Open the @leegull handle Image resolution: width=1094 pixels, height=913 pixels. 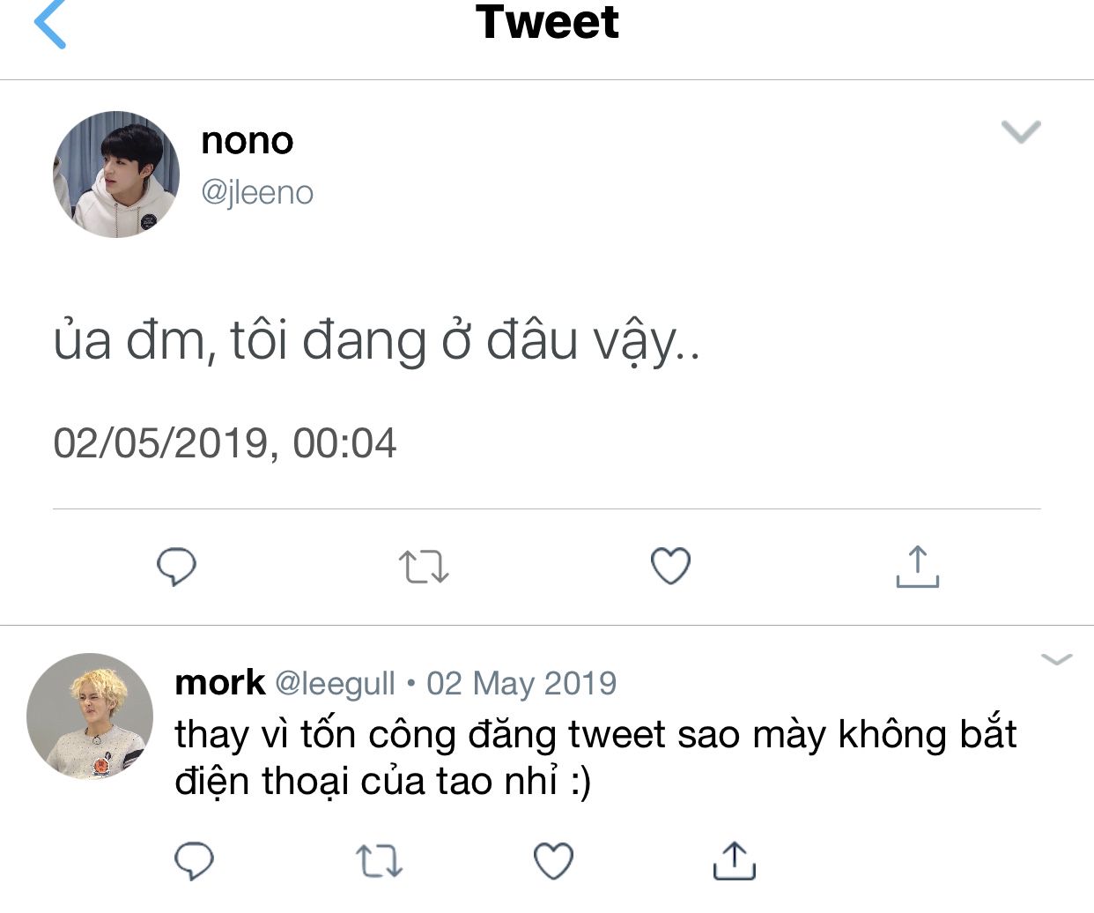point(335,684)
